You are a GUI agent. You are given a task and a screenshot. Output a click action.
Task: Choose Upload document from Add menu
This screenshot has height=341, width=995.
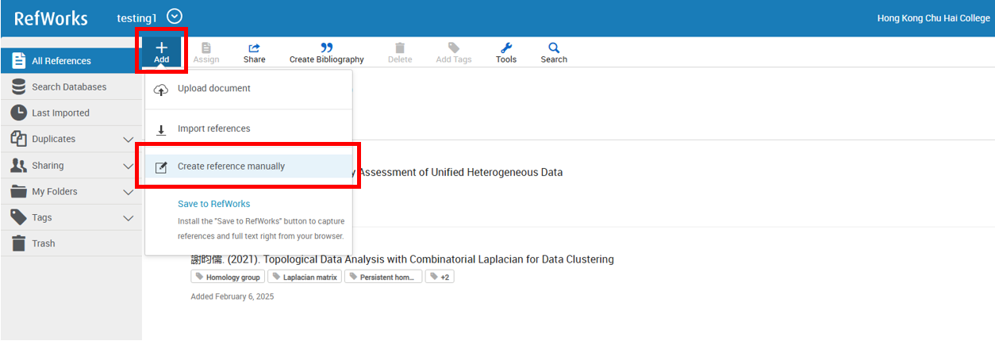pyautogui.click(x=213, y=89)
